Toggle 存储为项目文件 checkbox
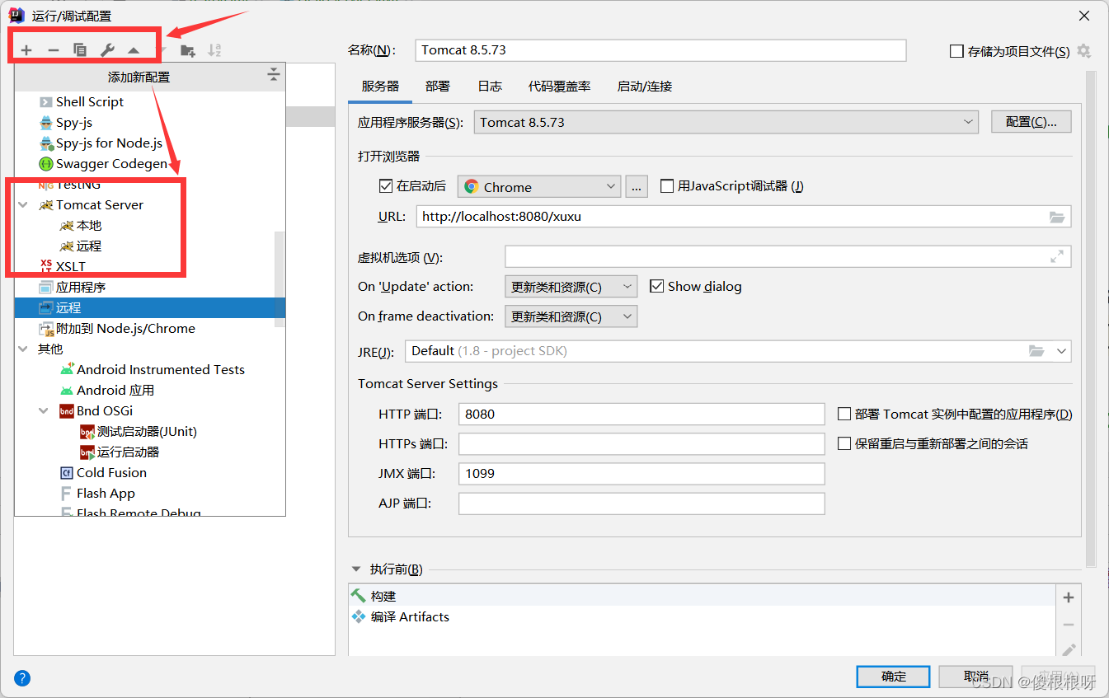The height and width of the screenshot is (698, 1109). [x=956, y=51]
